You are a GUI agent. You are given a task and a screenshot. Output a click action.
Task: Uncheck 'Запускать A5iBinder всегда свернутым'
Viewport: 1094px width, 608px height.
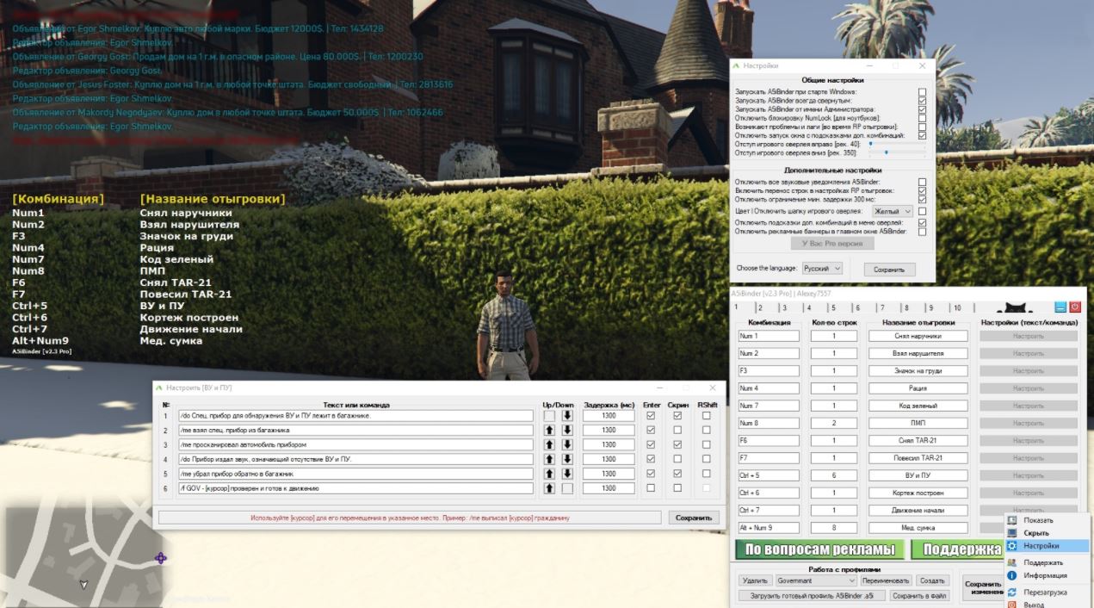[922, 100]
